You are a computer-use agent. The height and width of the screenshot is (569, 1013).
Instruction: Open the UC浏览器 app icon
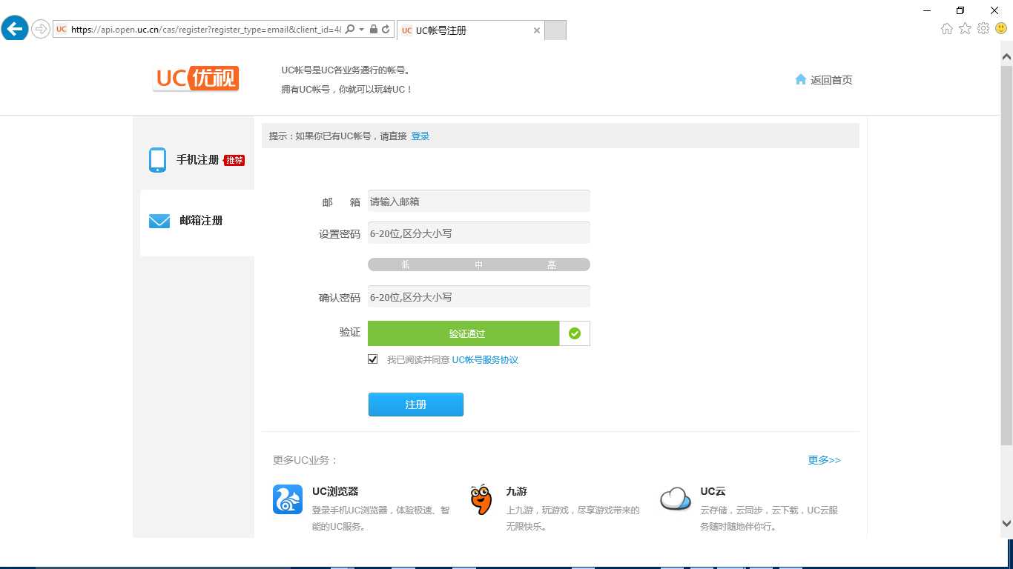287,500
